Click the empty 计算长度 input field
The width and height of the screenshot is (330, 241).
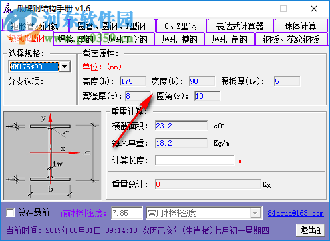point(195,160)
